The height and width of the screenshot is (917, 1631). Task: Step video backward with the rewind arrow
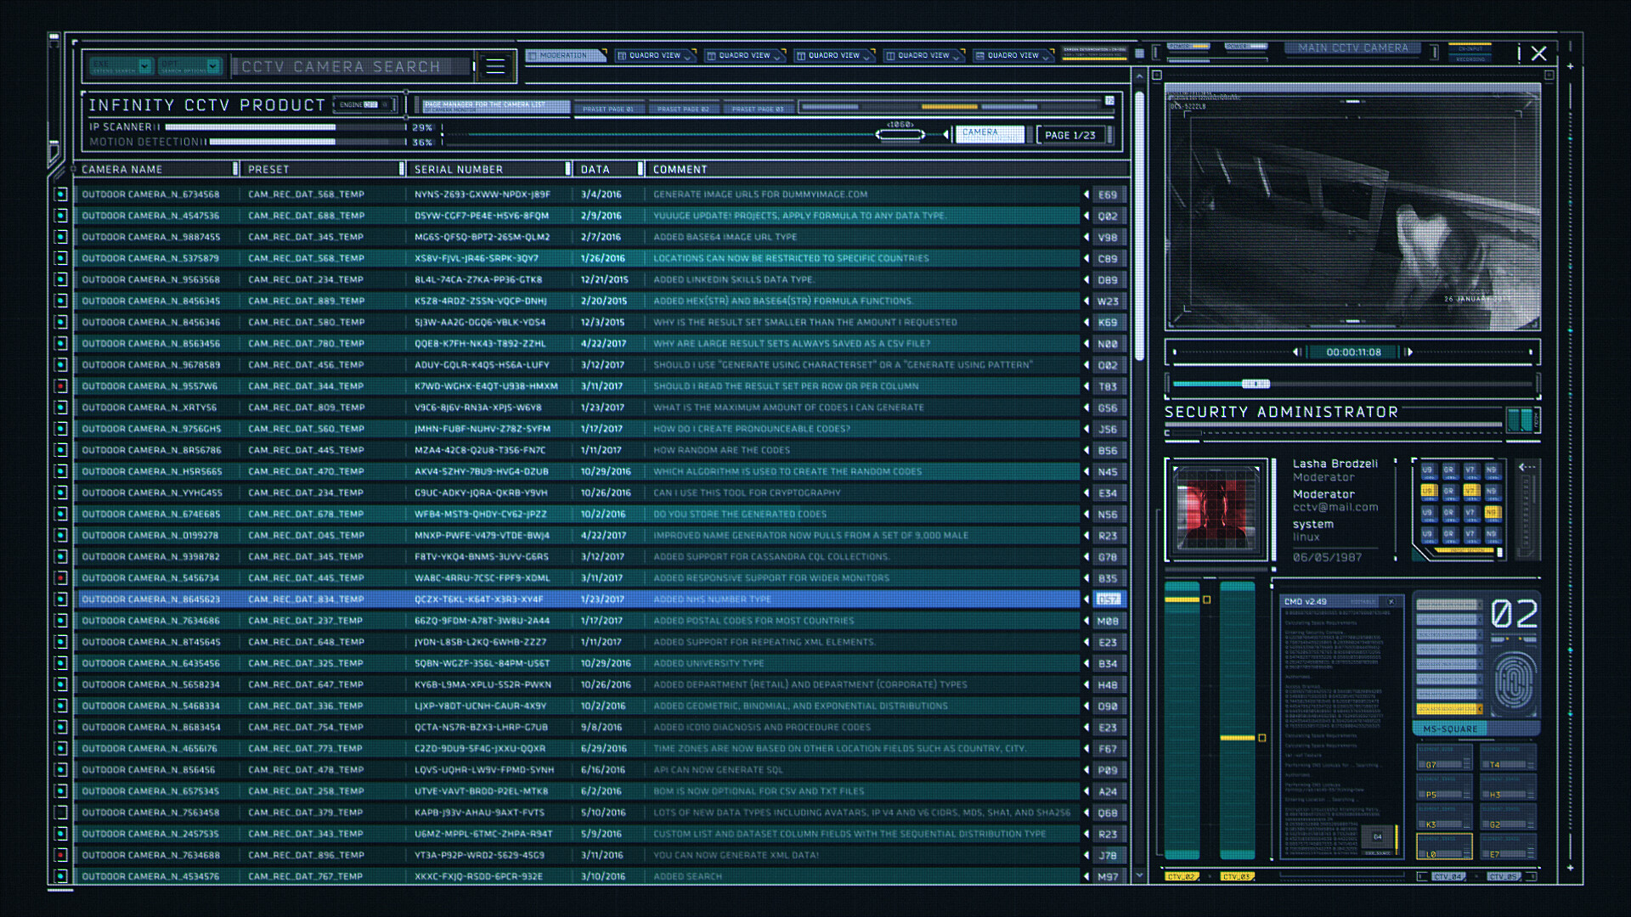click(1296, 352)
